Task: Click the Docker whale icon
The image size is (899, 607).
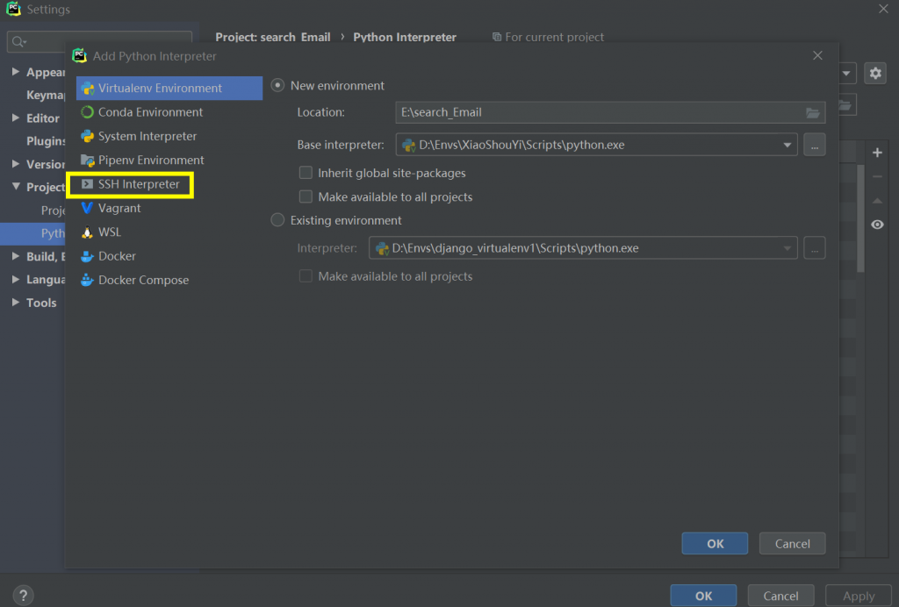Action: 87,256
